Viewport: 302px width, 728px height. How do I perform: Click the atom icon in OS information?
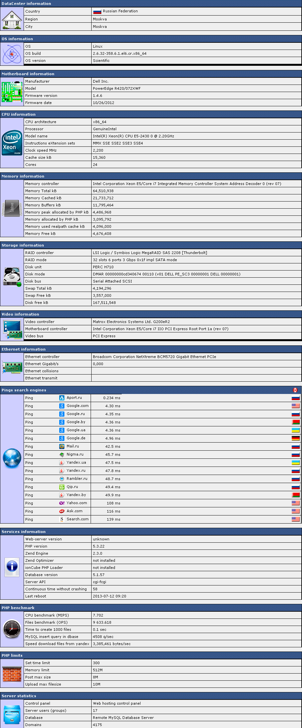12,53
